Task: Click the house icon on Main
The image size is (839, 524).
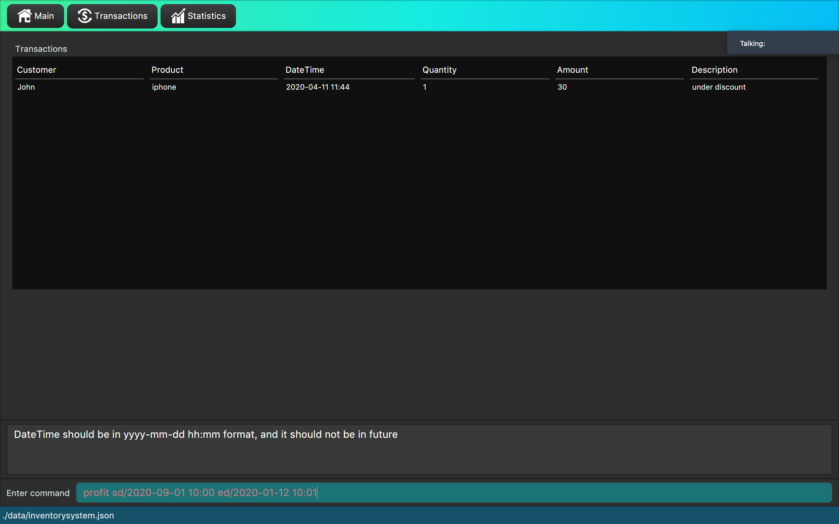Action: click(x=24, y=16)
